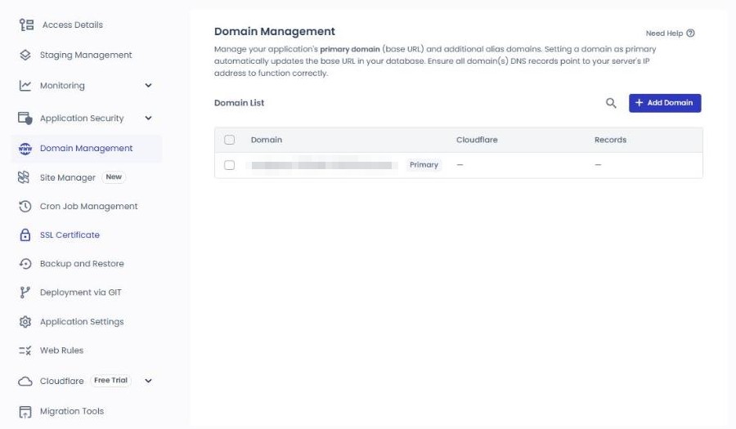This screenshot has width=736, height=429.
Task: Click the Application Security shield icon
Action: (x=25, y=118)
